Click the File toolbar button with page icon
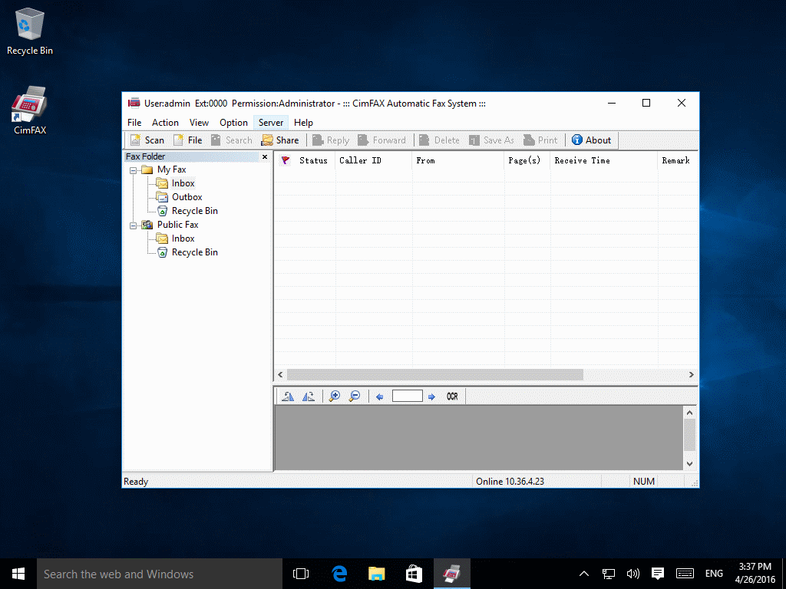Image resolution: width=786 pixels, height=589 pixels. coord(188,140)
